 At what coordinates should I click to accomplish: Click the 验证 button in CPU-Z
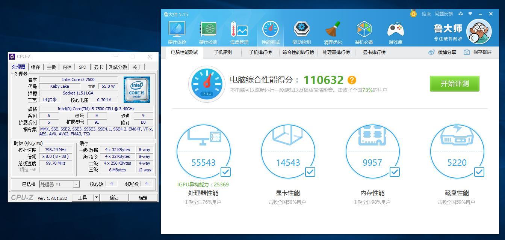click(x=114, y=198)
